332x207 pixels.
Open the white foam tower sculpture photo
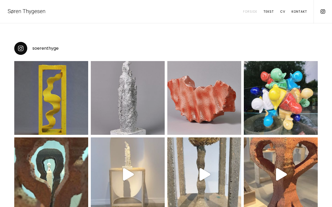(x=128, y=98)
